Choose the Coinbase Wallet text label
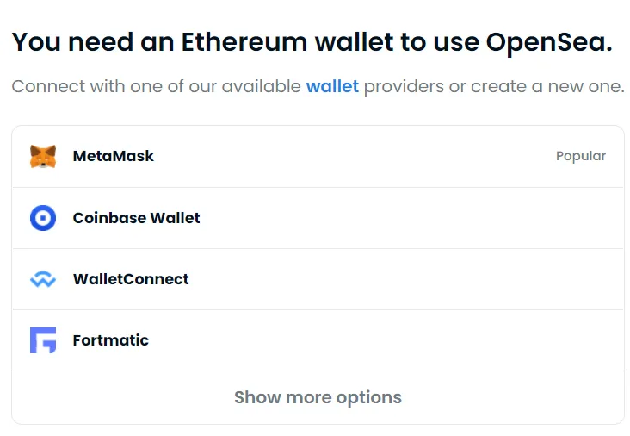This screenshot has width=630, height=436. [x=136, y=218]
